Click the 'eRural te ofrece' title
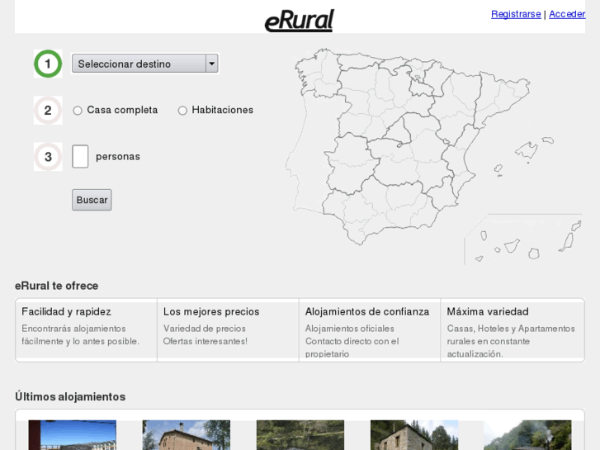 point(57,286)
